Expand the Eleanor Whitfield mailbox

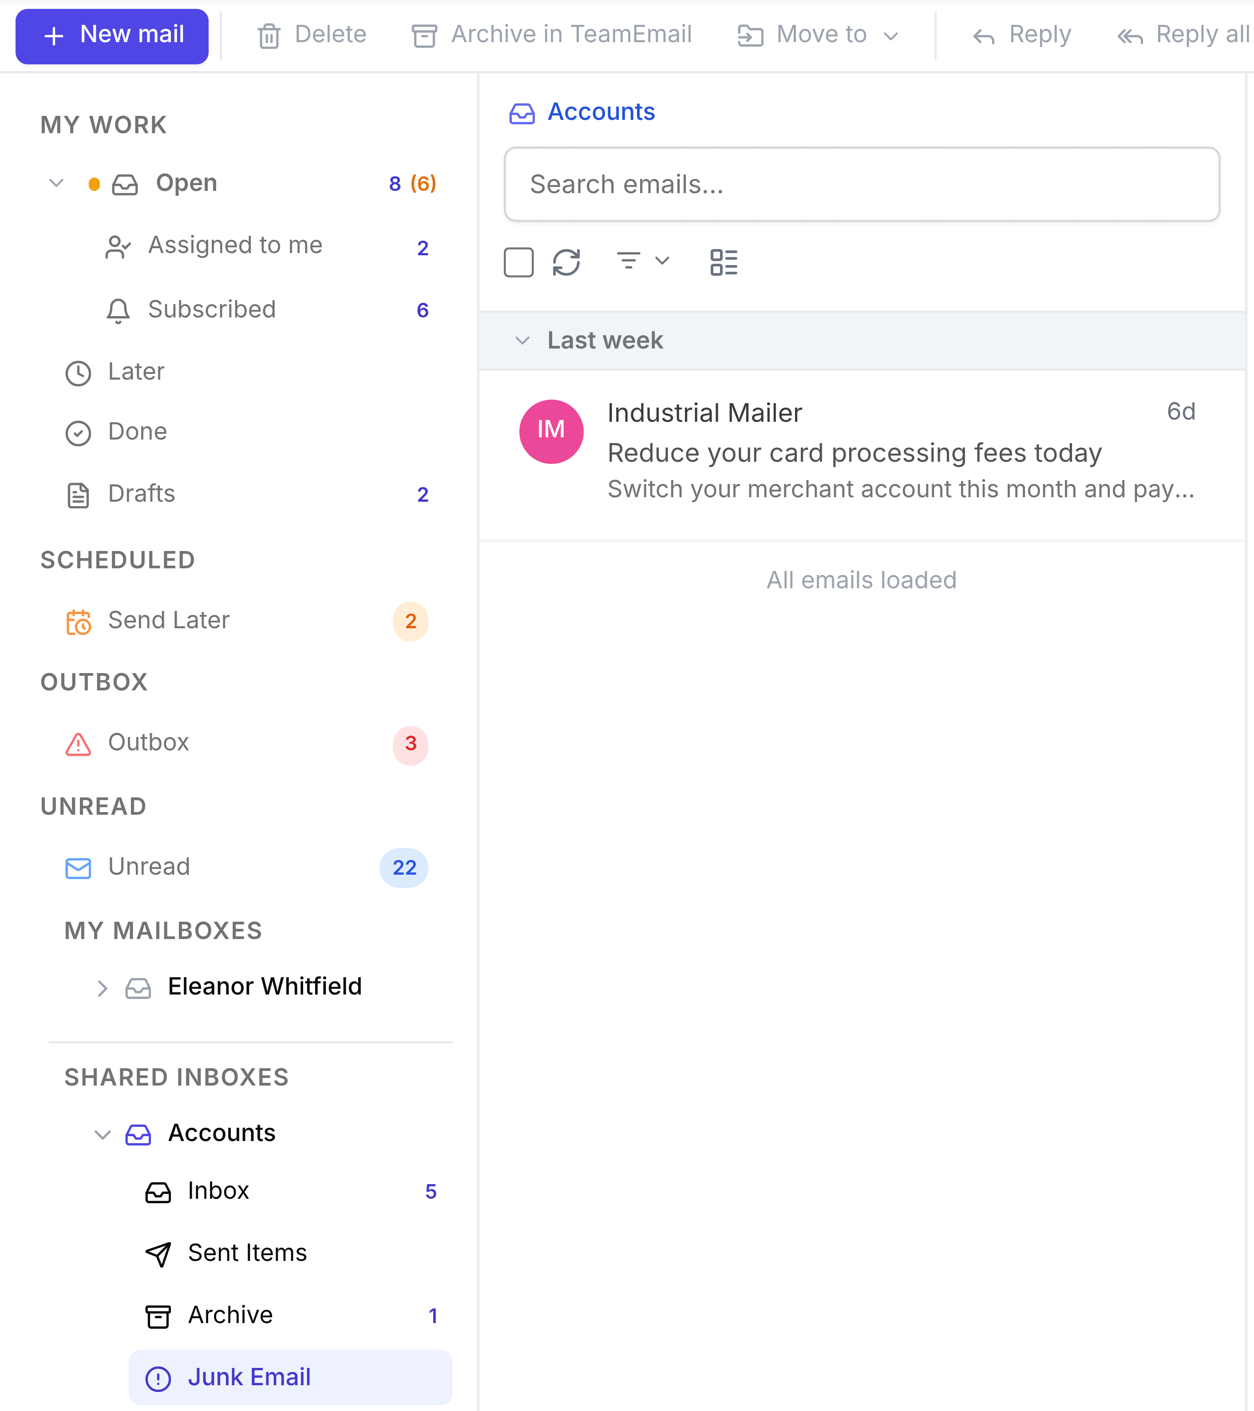pos(102,988)
